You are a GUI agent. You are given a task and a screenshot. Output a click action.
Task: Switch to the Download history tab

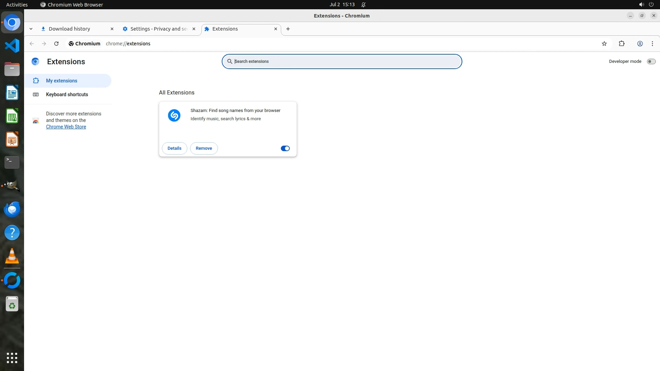[x=69, y=29]
